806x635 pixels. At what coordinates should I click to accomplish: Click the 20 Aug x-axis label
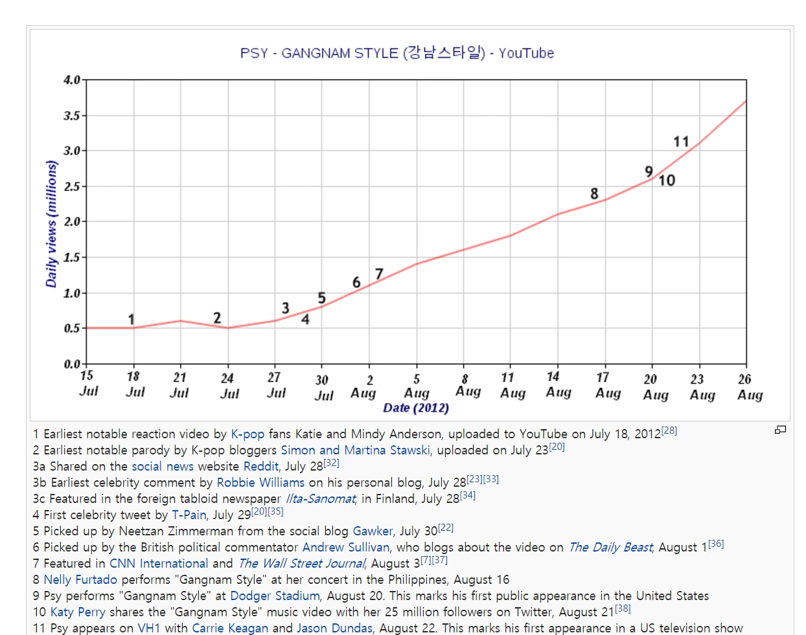pos(655,387)
